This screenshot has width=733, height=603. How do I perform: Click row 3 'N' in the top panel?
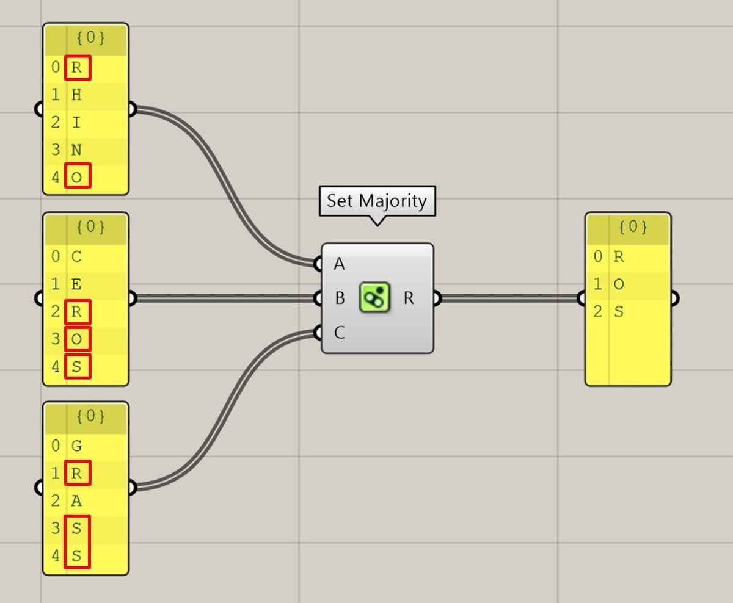tap(86, 150)
